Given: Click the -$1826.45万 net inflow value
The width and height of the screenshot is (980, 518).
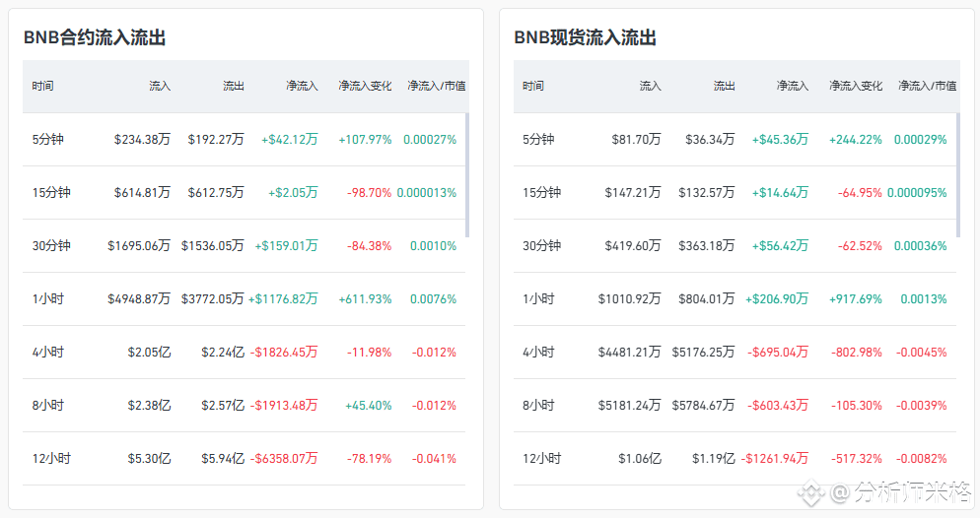Looking at the screenshot, I should 284,353.
